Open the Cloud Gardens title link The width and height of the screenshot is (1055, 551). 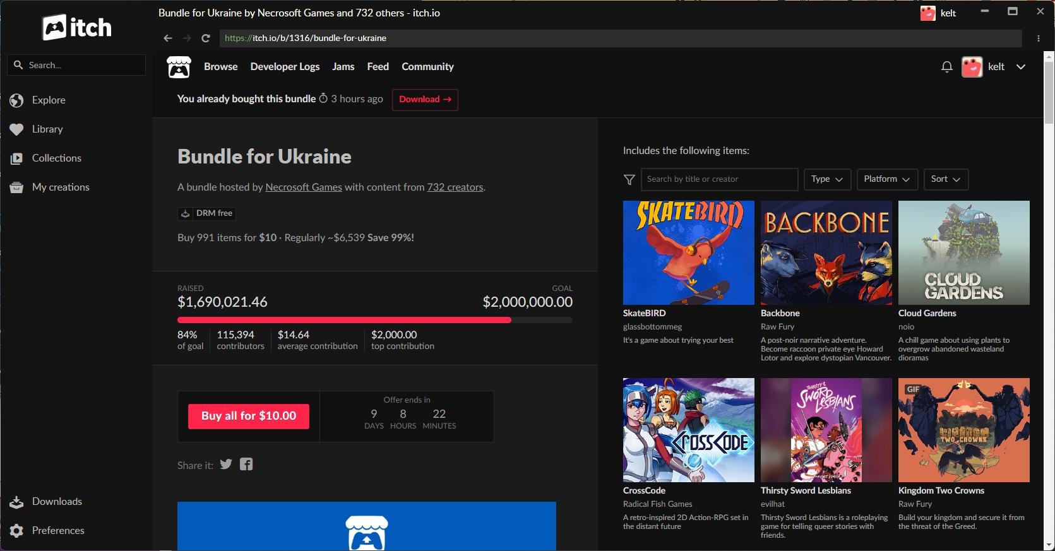coord(927,314)
